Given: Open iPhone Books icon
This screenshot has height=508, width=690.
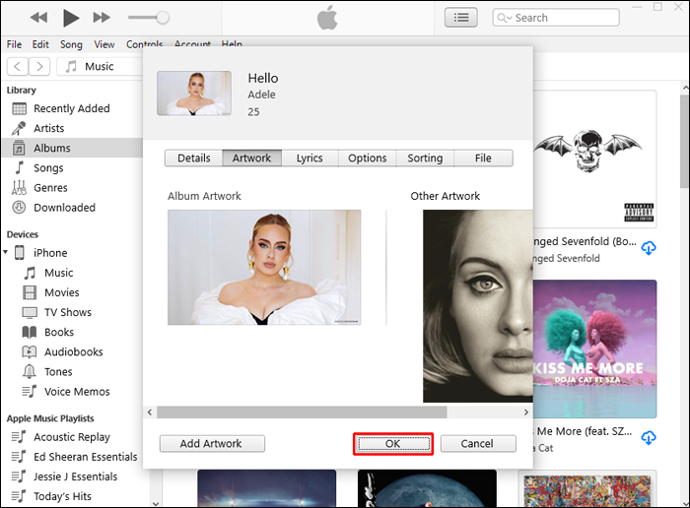Looking at the screenshot, I should (x=30, y=332).
